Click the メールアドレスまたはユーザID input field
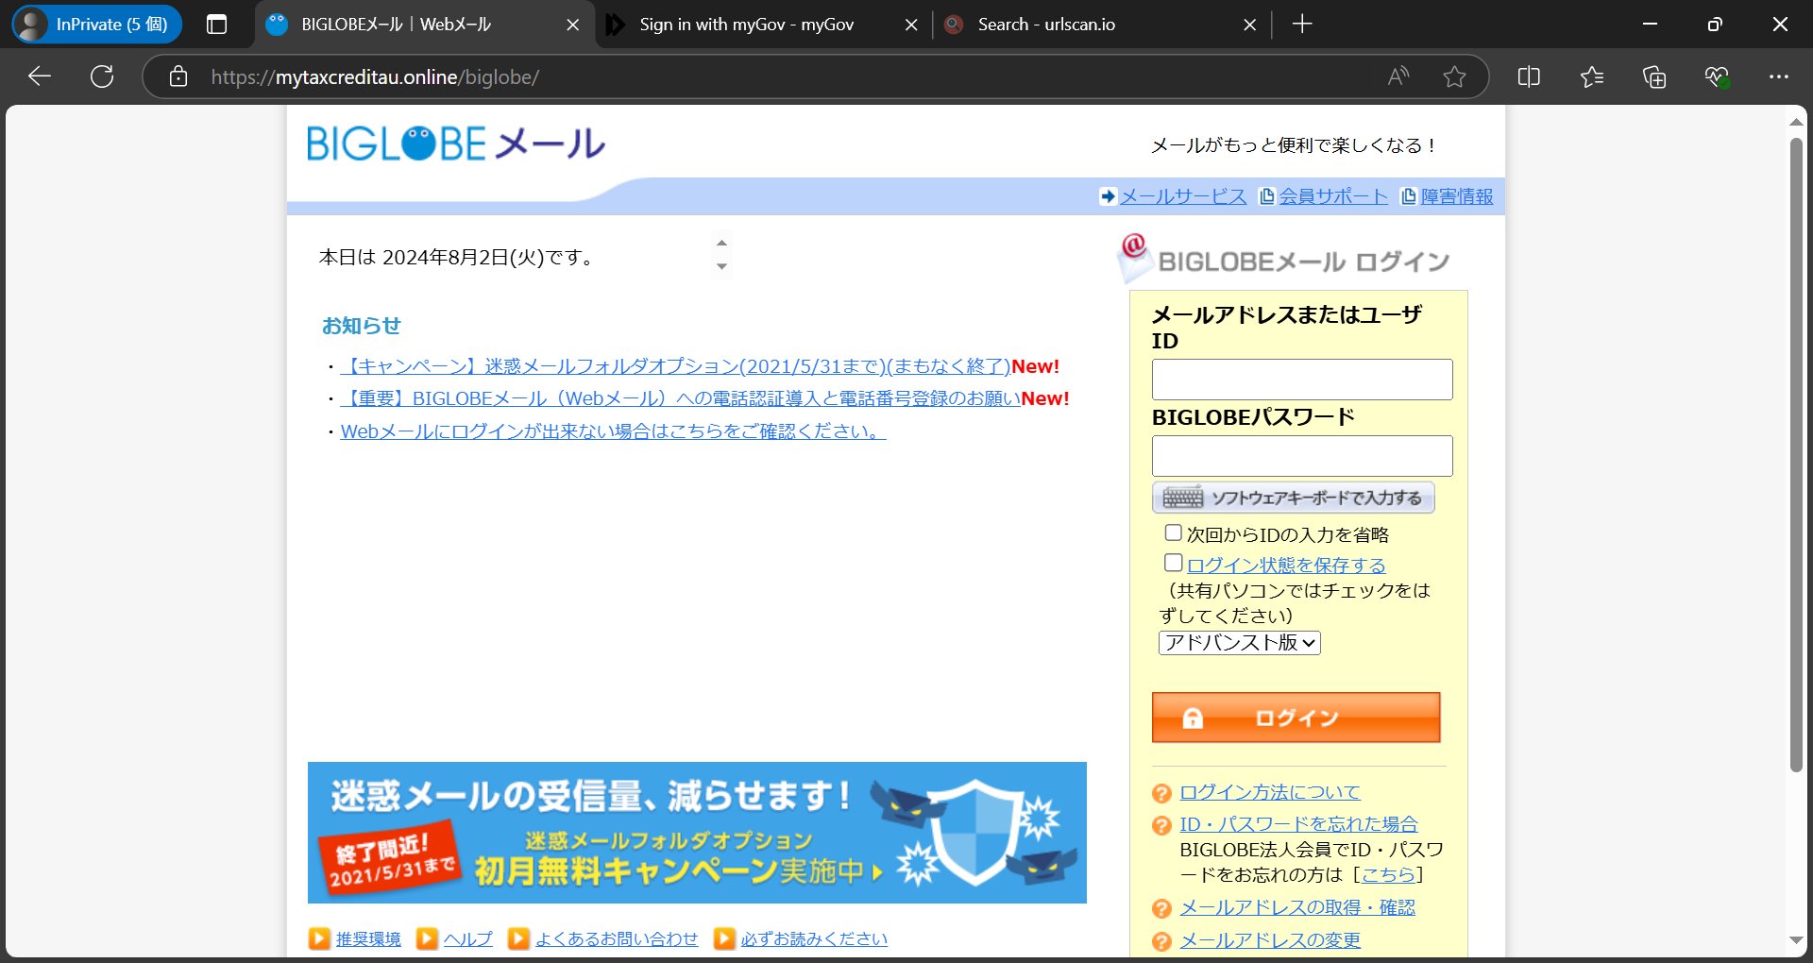This screenshot has width=1813, height=963. 1302,380
